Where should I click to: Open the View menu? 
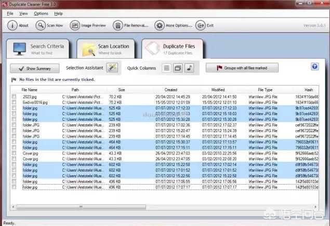click(x=23, y=13)
